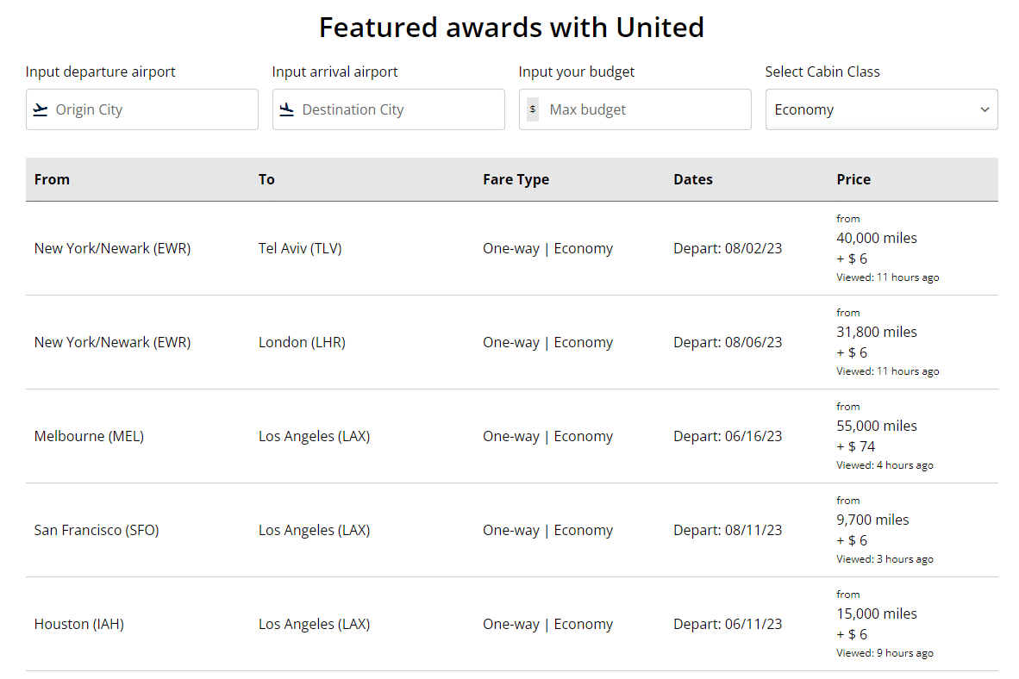
Task: Click the arrival plane icon
Action: 287,109
